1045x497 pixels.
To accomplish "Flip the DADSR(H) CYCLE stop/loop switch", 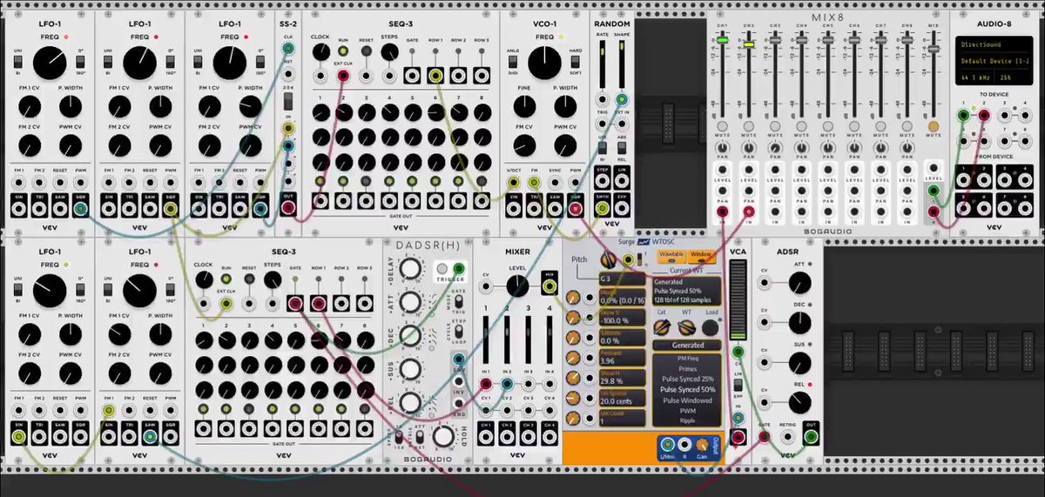I will [x=458, y=331].
